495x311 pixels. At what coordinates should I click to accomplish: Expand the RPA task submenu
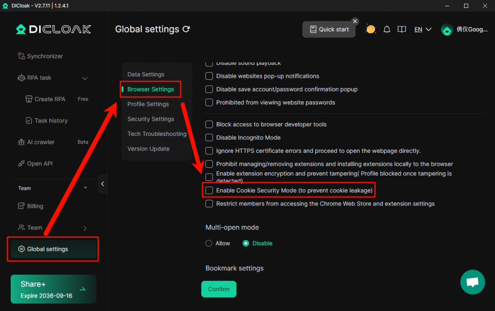(85, 78)
